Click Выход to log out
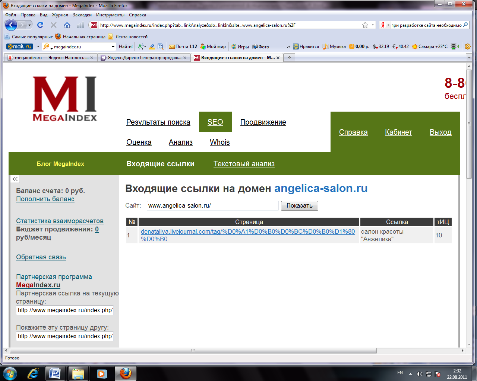Viewport: 477px width, 381px height. [x=440, y=132]
